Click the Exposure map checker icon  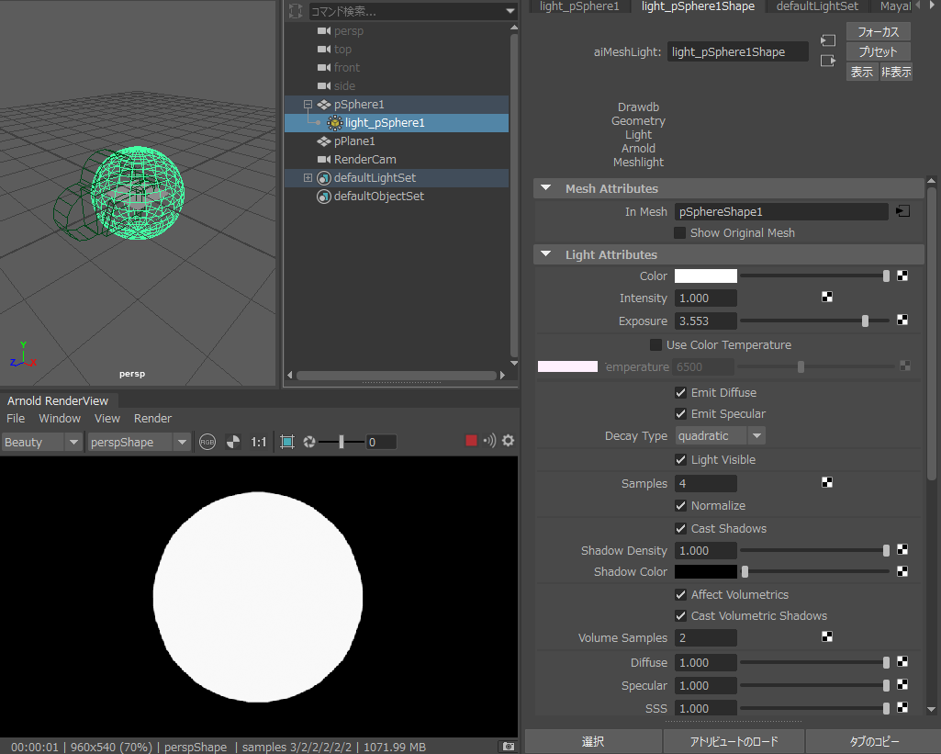[x=902, y=320]
